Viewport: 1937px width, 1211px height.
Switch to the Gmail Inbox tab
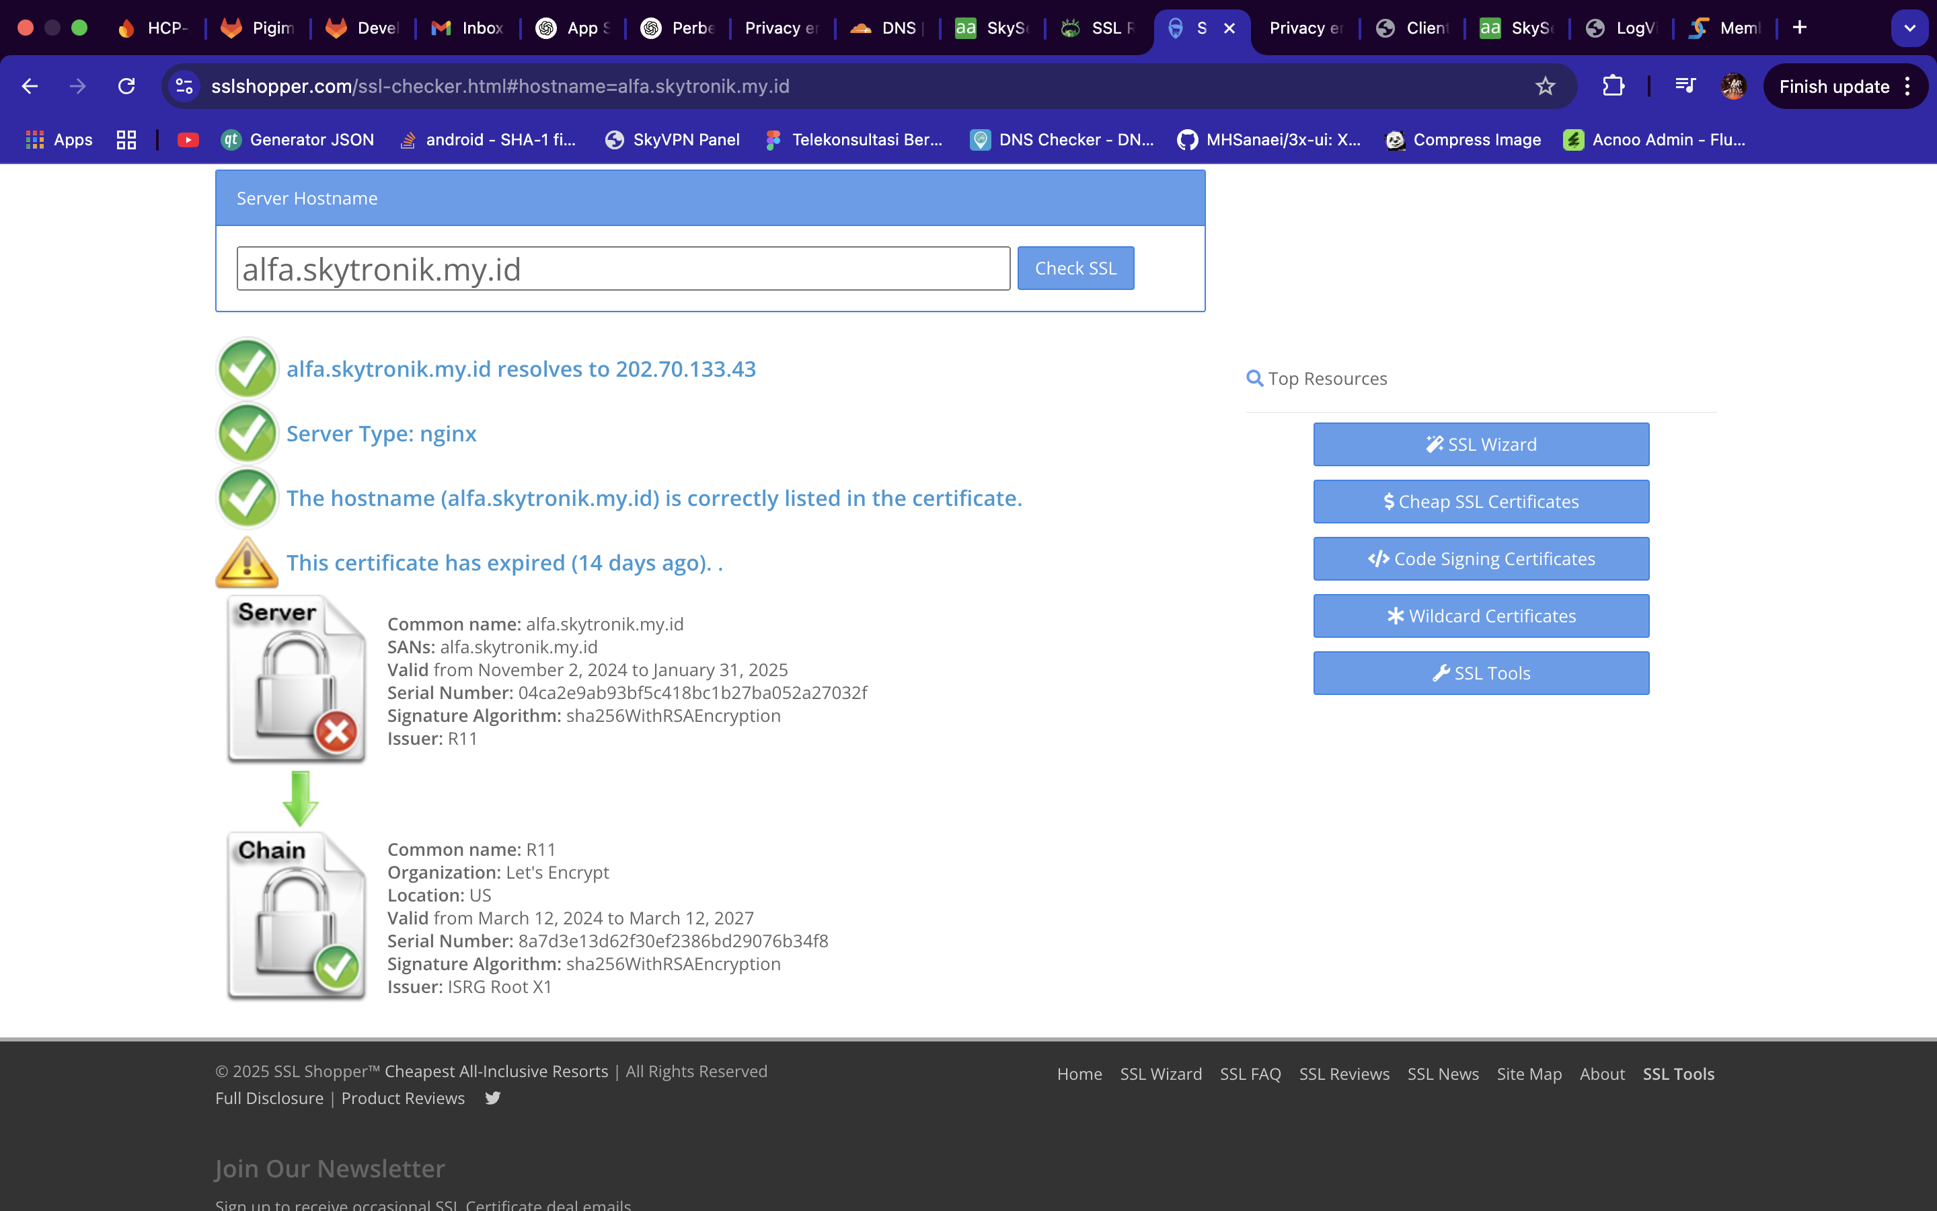[x=468, y=28]
